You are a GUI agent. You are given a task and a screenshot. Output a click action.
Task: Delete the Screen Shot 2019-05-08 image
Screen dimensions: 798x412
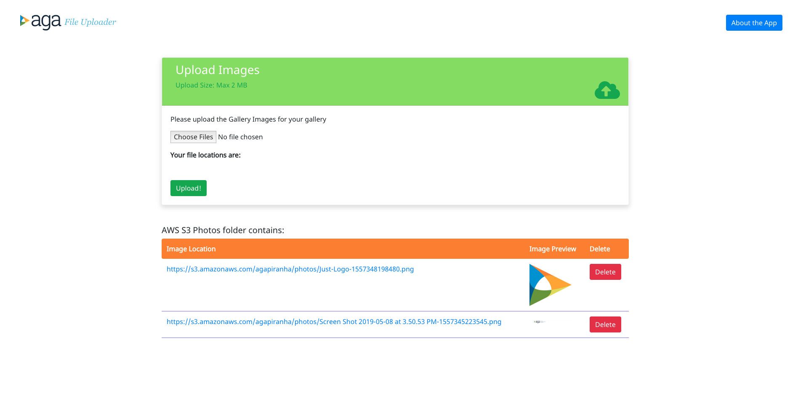pyautogui.click(x=605, y=324)
